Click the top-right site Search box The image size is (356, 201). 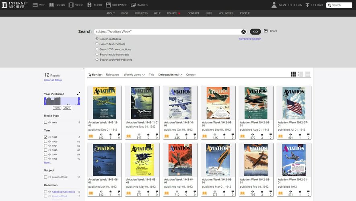[339, 5]
